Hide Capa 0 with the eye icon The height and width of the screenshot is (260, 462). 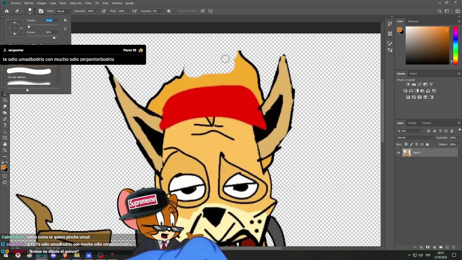(x=399, y=153)
